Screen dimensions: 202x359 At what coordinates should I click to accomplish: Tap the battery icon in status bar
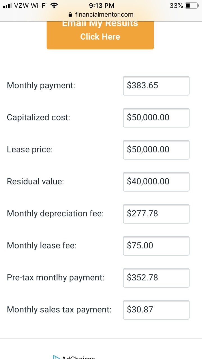192,5
